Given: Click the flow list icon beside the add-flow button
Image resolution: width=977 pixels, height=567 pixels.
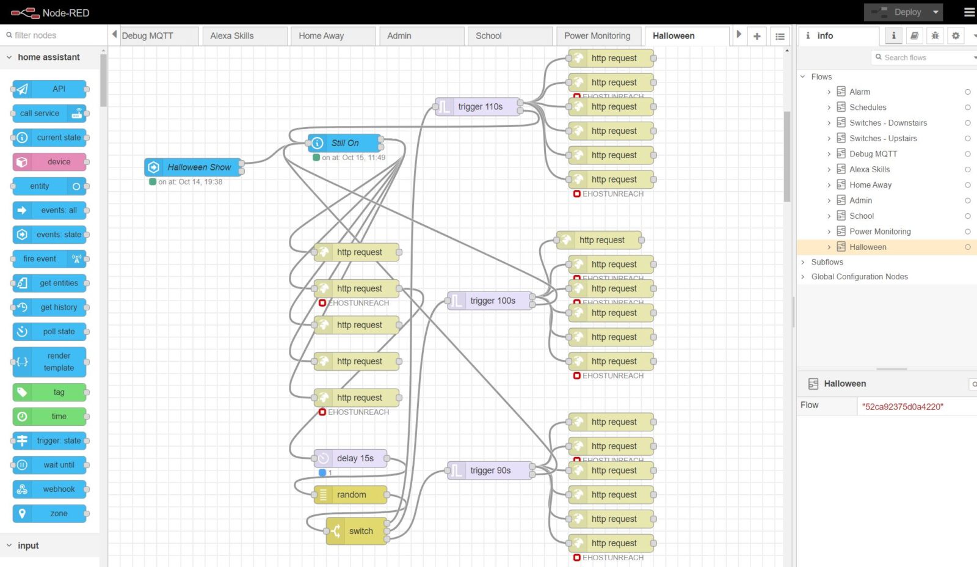Looking at the screenshot, I should coord(780,36).
